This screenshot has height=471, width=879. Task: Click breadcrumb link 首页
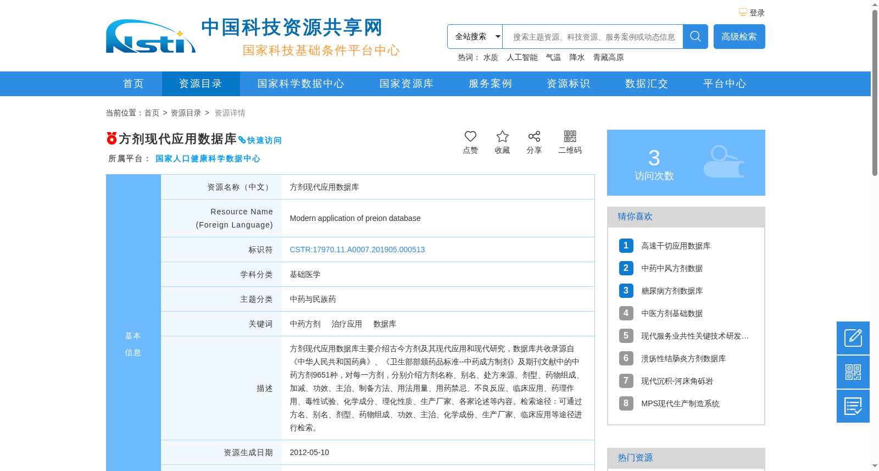152,113
